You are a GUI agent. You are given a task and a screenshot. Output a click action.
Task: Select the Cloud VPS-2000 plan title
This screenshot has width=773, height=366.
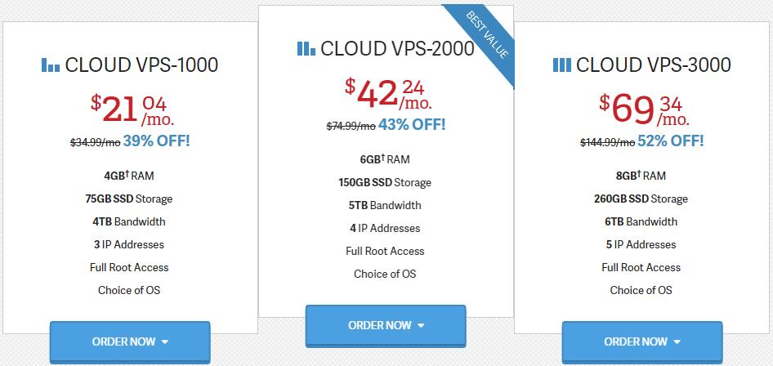[x=397, y=48]
